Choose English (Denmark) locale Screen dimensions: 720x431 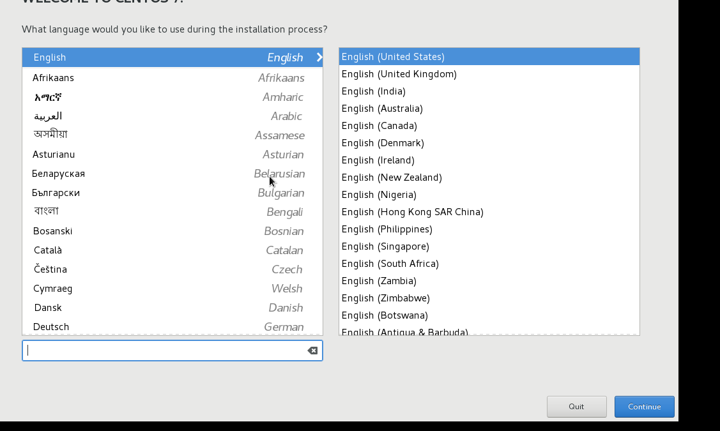(x=489, y=143)
